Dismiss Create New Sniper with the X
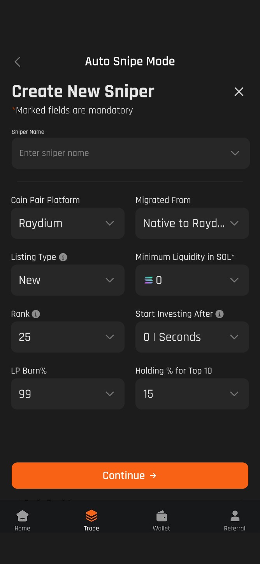This screenshot has height=564, width=260. tap(239, 92)
